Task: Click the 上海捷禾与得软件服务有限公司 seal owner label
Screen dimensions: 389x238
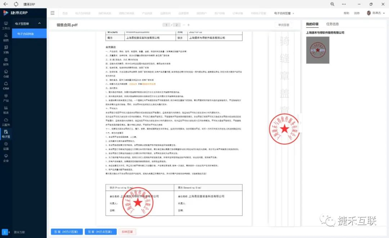Action: [x=325, y=32]
